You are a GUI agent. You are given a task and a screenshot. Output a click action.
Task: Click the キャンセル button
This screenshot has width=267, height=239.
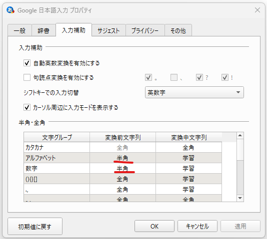[197, 226]
